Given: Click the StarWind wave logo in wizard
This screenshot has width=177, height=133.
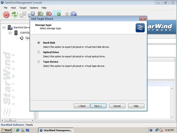Looking at the screenshot, I should tap(140, 28).
